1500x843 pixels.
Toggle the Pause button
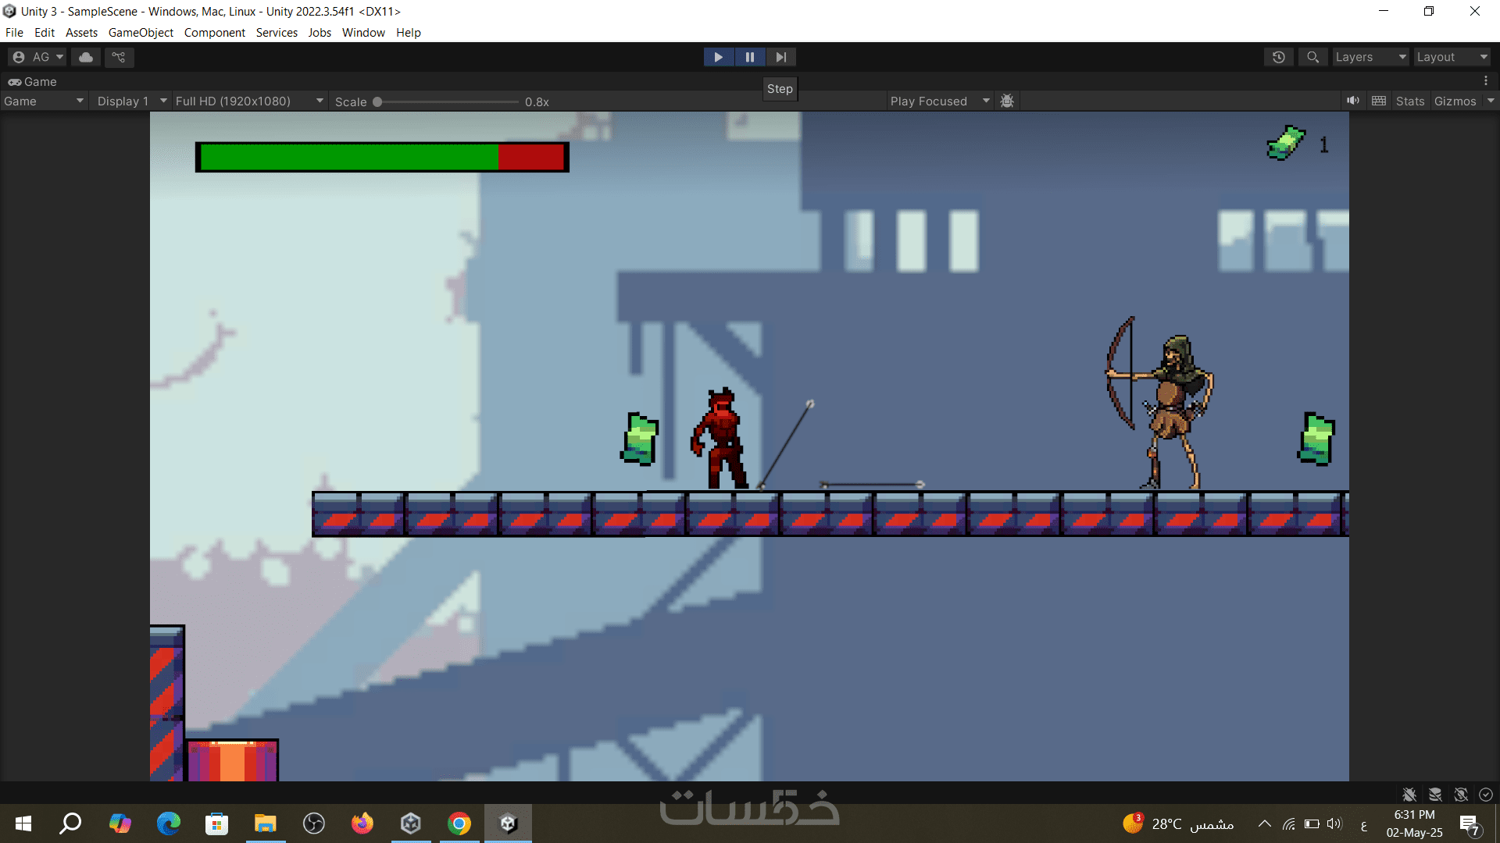[749, 57]
